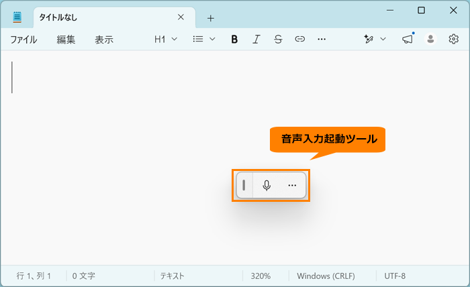Click the テキスト format status entry
Screen dimensions: 470x287
click(172, 276)
